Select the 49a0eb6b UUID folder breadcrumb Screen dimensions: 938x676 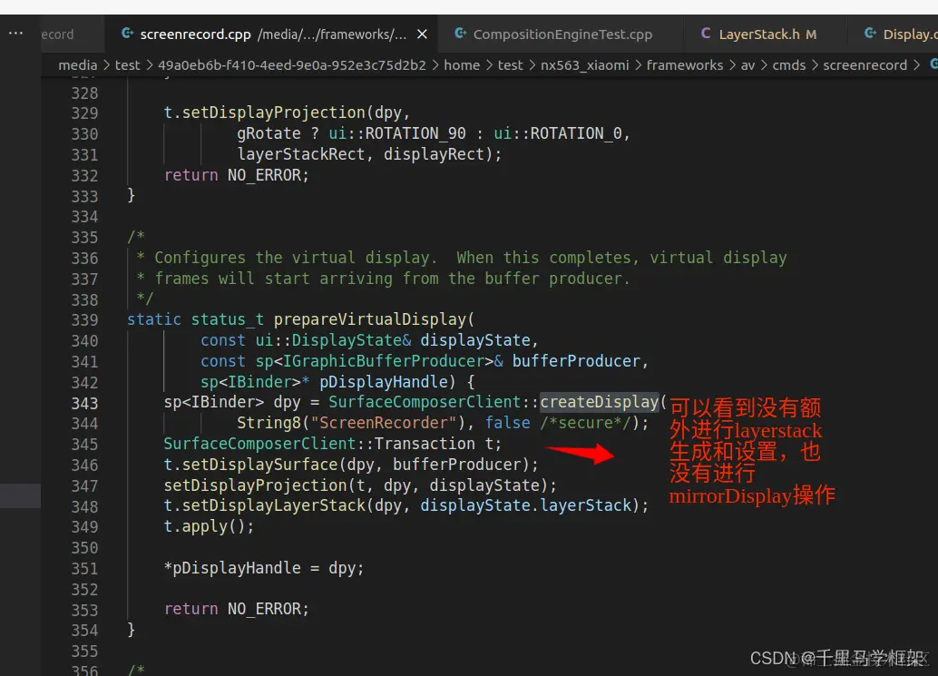tap(292, 65)
